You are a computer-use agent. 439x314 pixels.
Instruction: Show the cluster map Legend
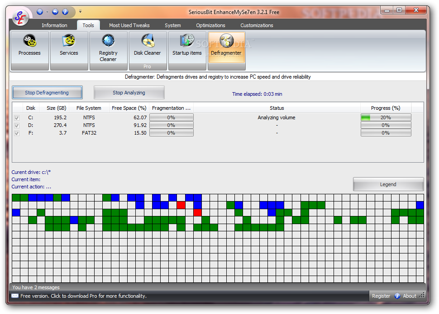tap(388, 184)
